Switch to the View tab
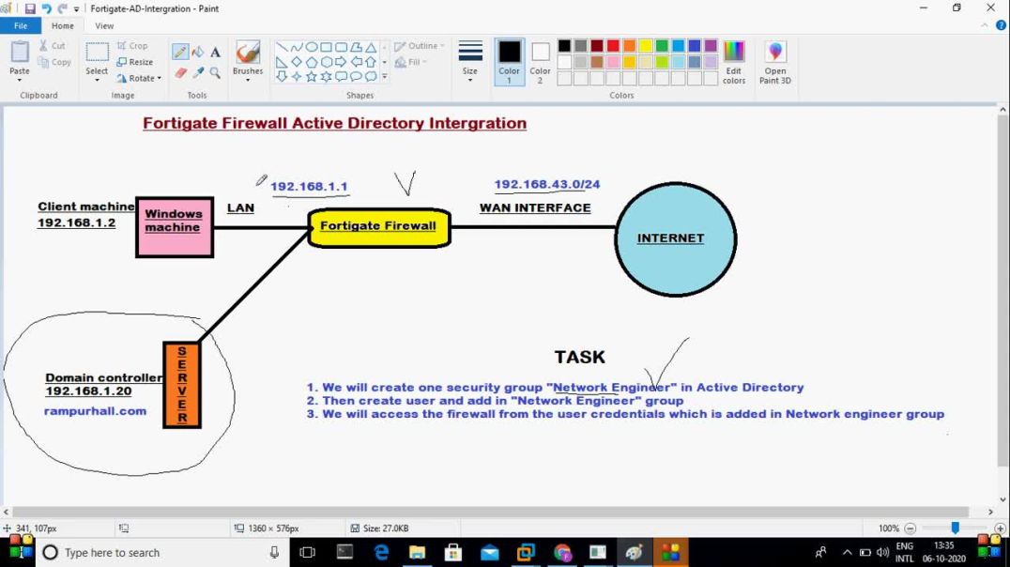 coord(104,25)
